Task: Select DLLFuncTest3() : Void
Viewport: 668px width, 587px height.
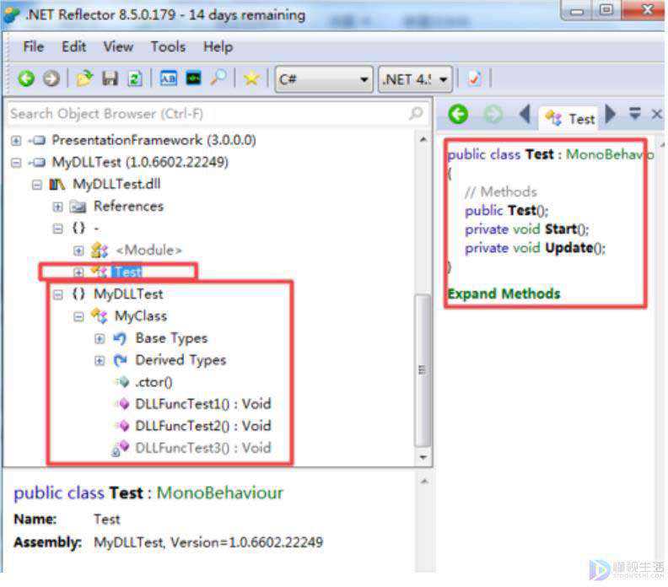Action: pos(202,448)
